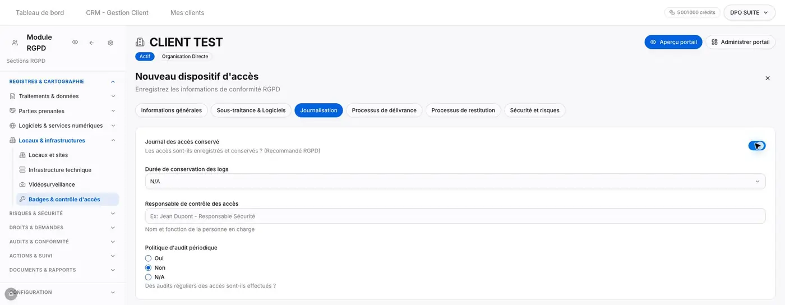
Task: Click the round widget button at bottom left
Action: (11, 294)
